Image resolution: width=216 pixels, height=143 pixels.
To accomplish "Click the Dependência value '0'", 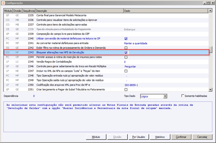I will 34,96.
